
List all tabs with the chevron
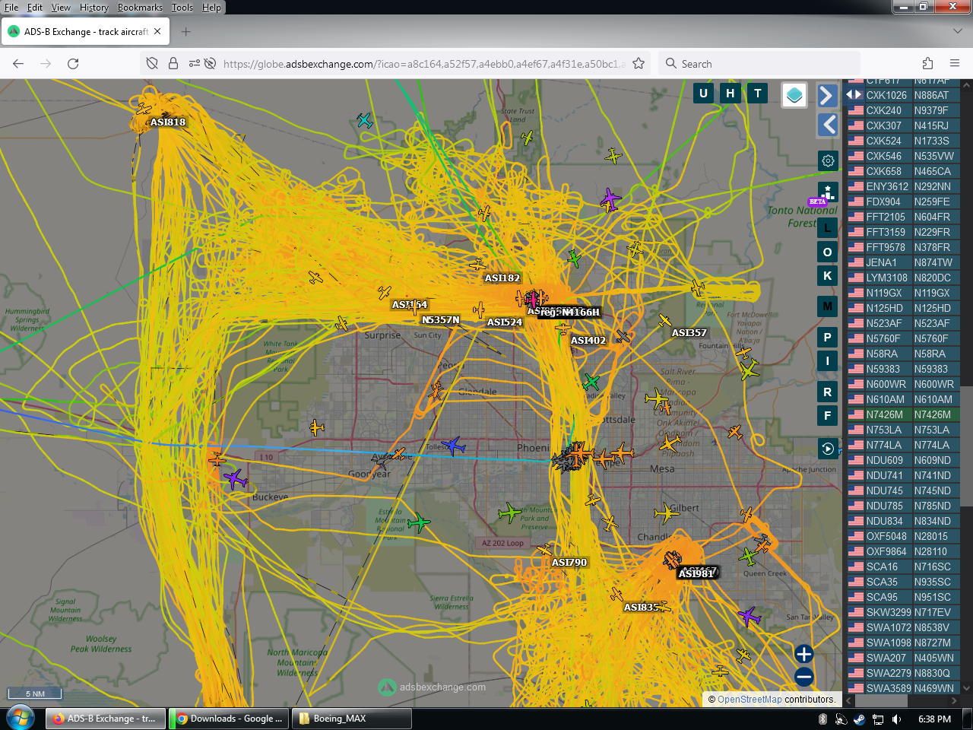click(958, 32)
